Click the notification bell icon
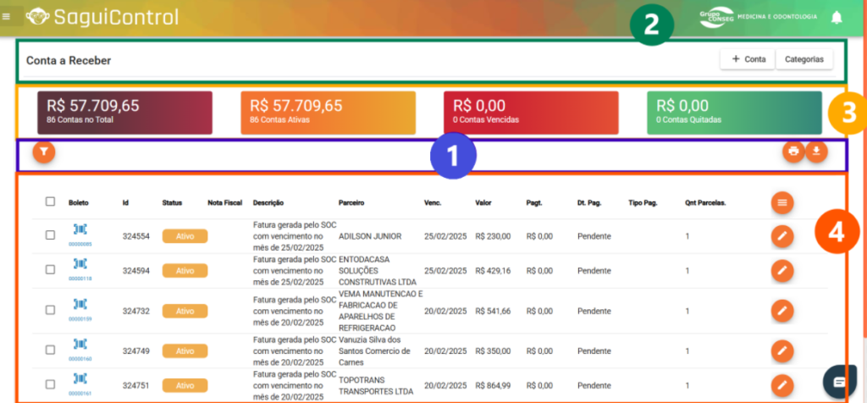 pos(837,18)
